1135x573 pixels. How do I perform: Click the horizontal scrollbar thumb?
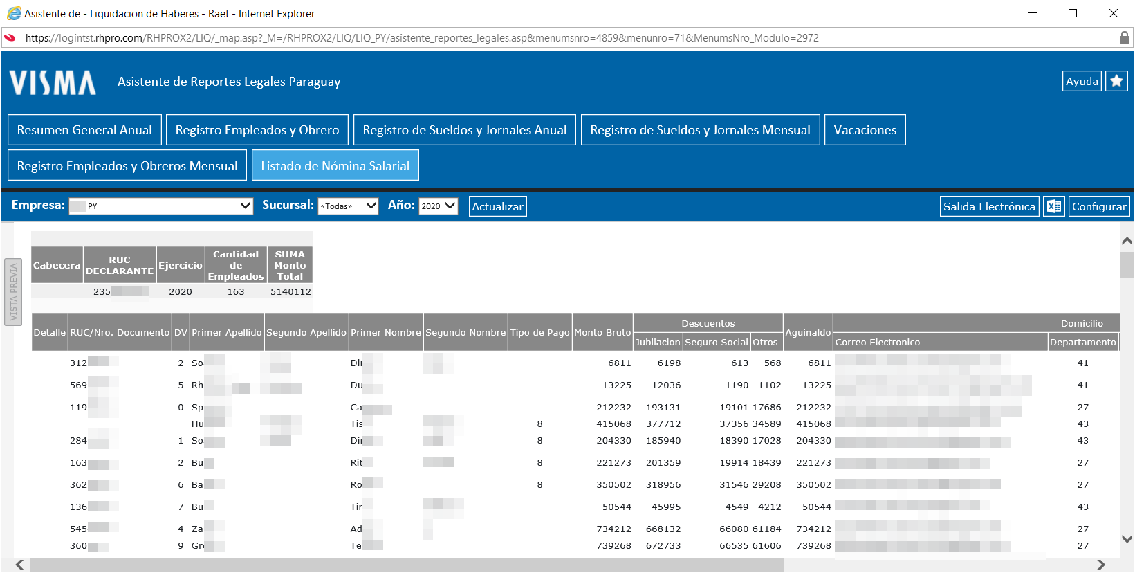click(x=407, y=565)
